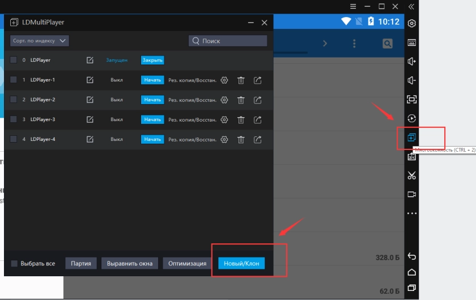Click the search icon in Android app
The width and height of the screenshot is (476, 300).
(388, 44)
